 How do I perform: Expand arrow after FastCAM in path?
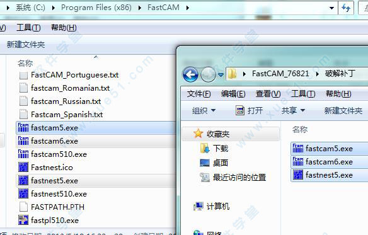pyautogui.click(x=188, y=8)
